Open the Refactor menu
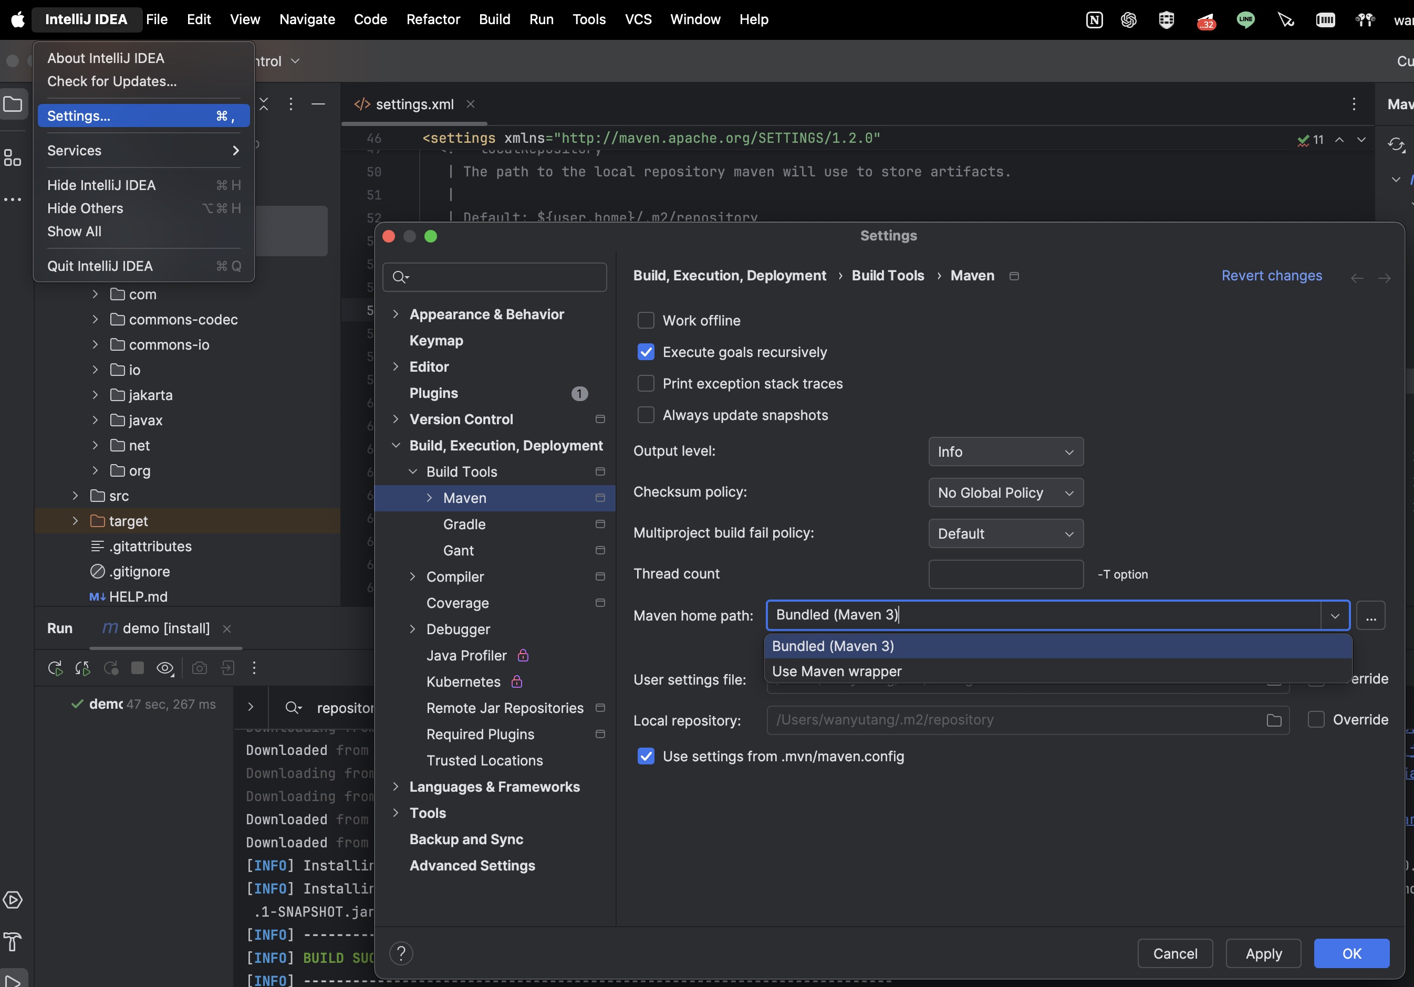Image resolution: width=1414 pixels, height=987 pixels. pyautogui.click(x=433, y=20)
